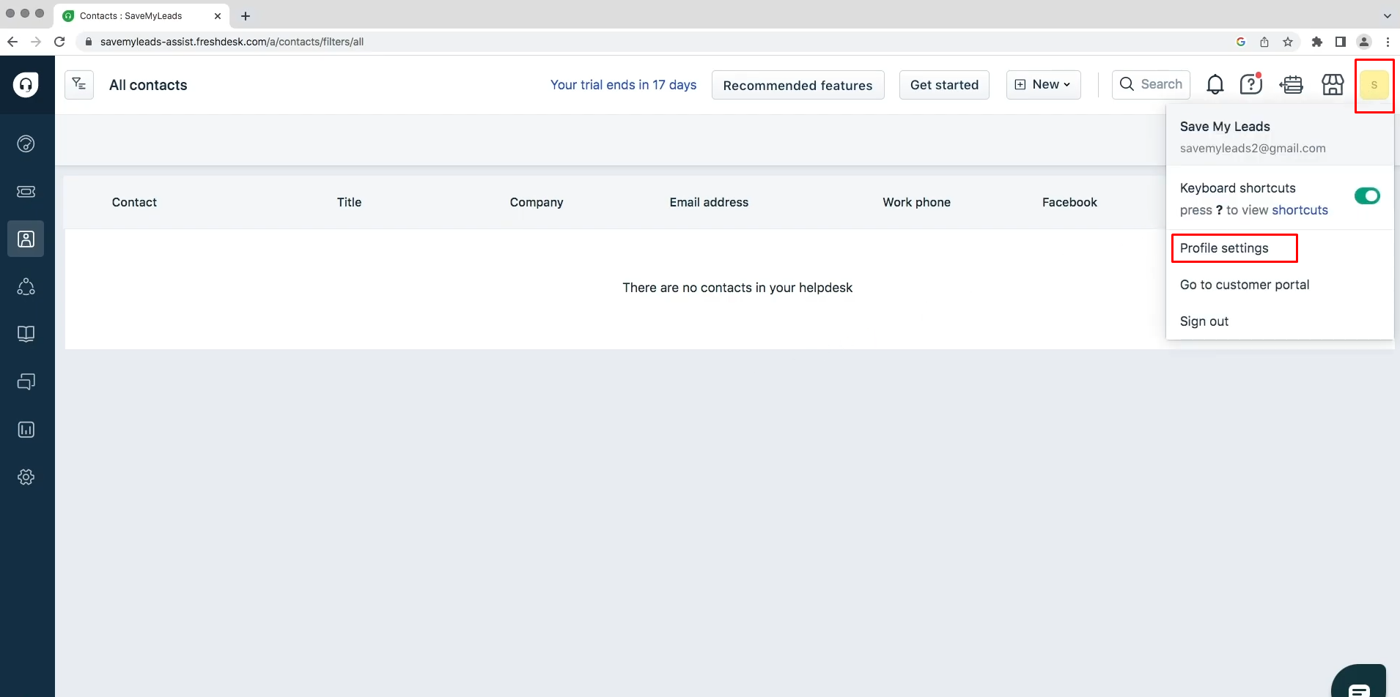1400x697 pixels.
Task: Open the Marketplace store icon
Action: tap(1333, 85)
